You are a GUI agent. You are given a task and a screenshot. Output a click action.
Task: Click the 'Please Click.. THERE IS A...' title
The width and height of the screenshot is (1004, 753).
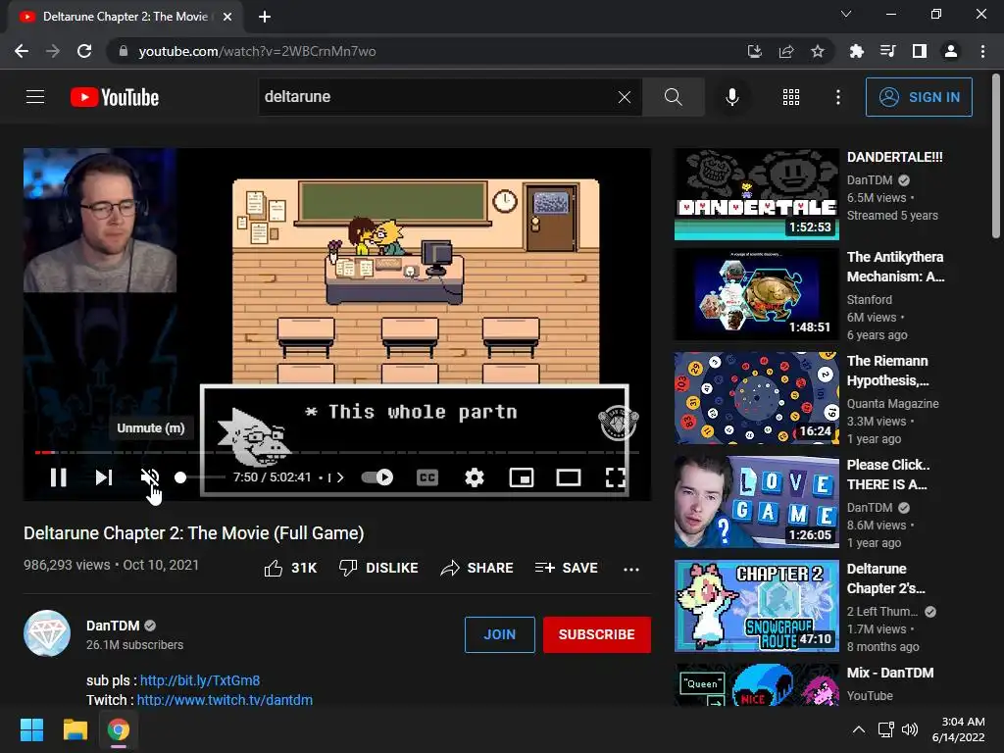coord(888,475)
